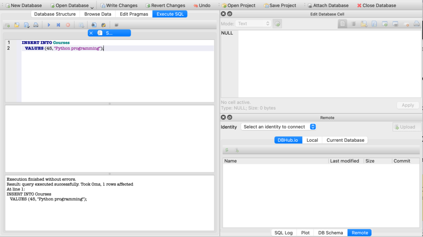Click the Write Changes button
The image size is (423, 237).
coord(119,5)
